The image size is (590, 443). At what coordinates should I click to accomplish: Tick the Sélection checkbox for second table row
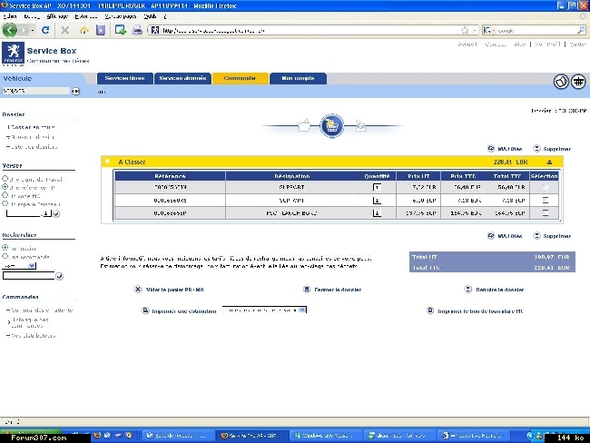click(x=546, y=201)
